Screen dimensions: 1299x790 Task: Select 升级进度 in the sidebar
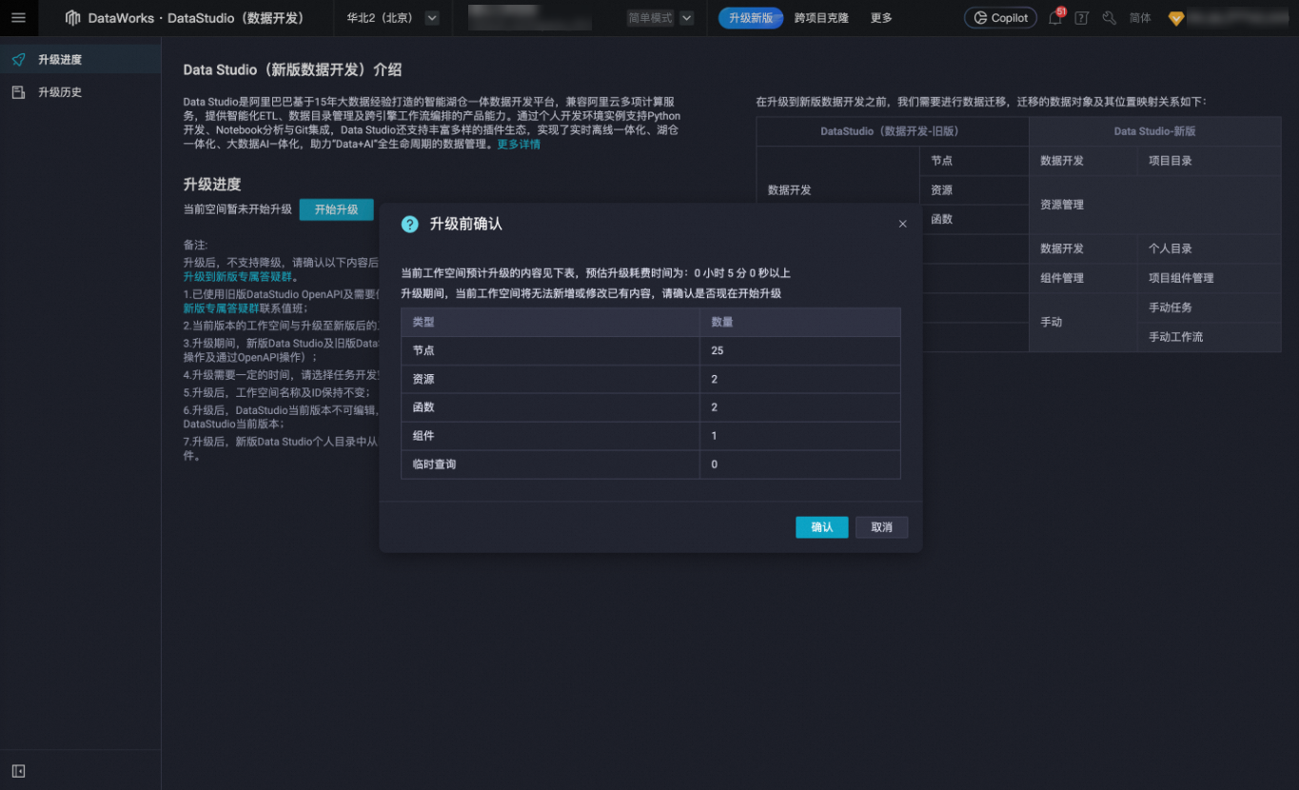[x=81, y=59]
